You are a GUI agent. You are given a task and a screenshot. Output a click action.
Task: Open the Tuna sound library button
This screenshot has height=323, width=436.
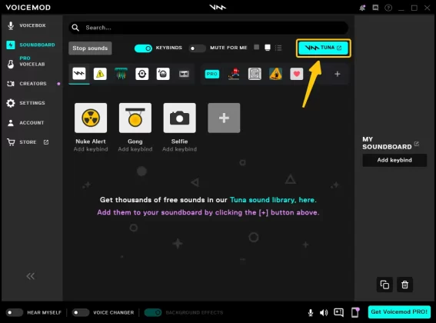324,48
